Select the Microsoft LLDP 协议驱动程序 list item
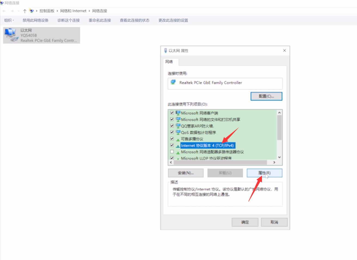The image size is (357, 260). pyautogui.click(x=206, y=158)
